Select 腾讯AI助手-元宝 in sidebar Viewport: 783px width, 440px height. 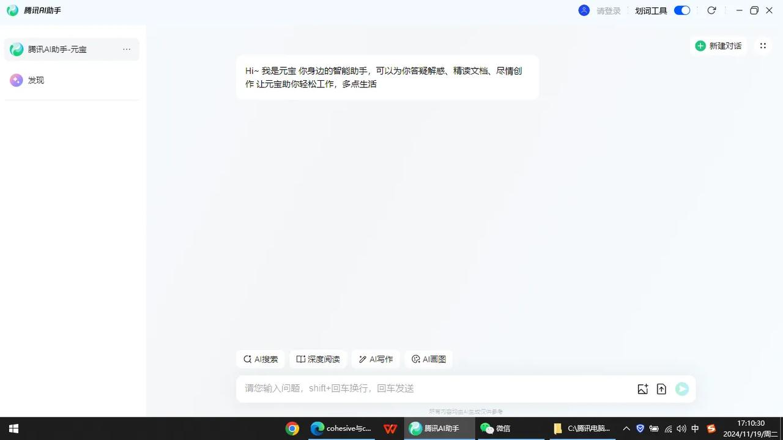[72, 50]
